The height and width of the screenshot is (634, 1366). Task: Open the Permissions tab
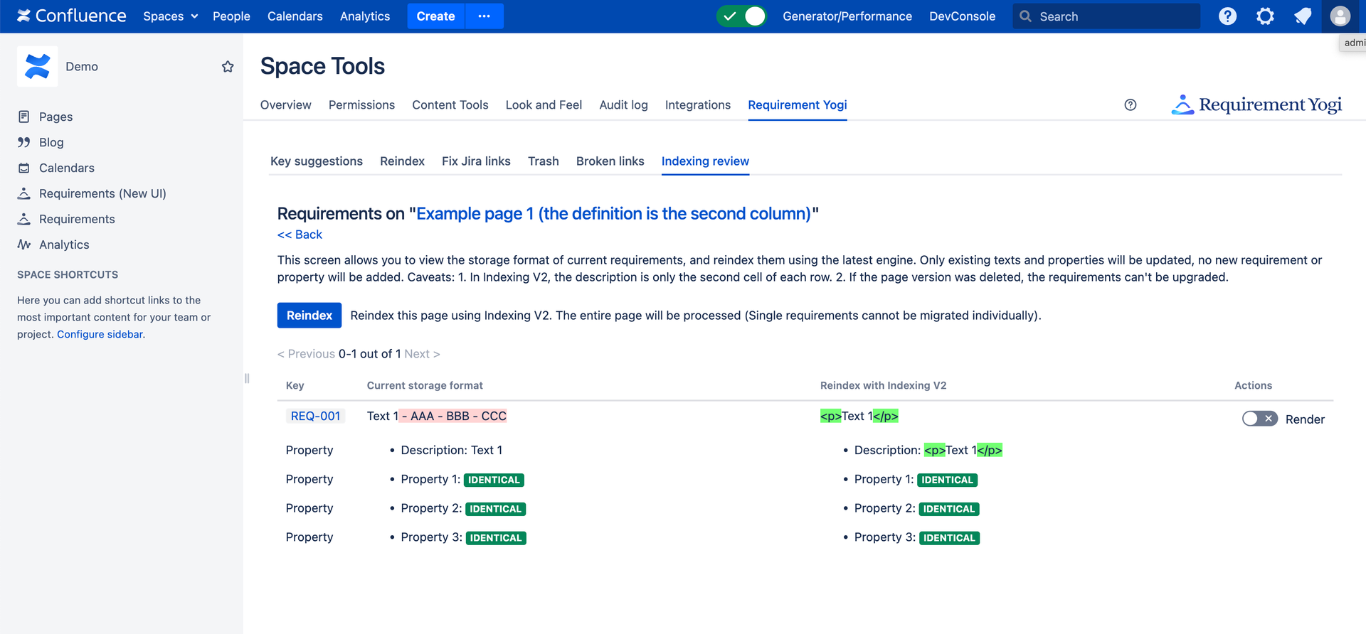click(x=361, y=105)
